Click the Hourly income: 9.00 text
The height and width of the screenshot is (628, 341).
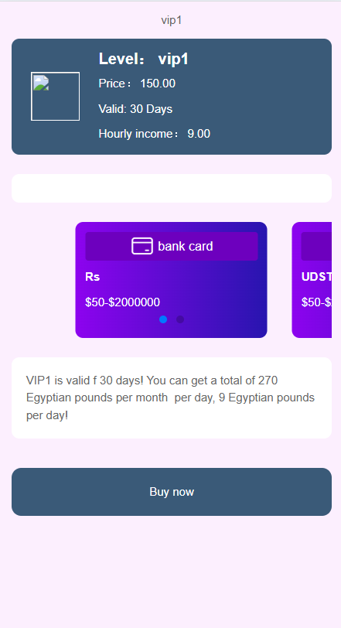154,134
